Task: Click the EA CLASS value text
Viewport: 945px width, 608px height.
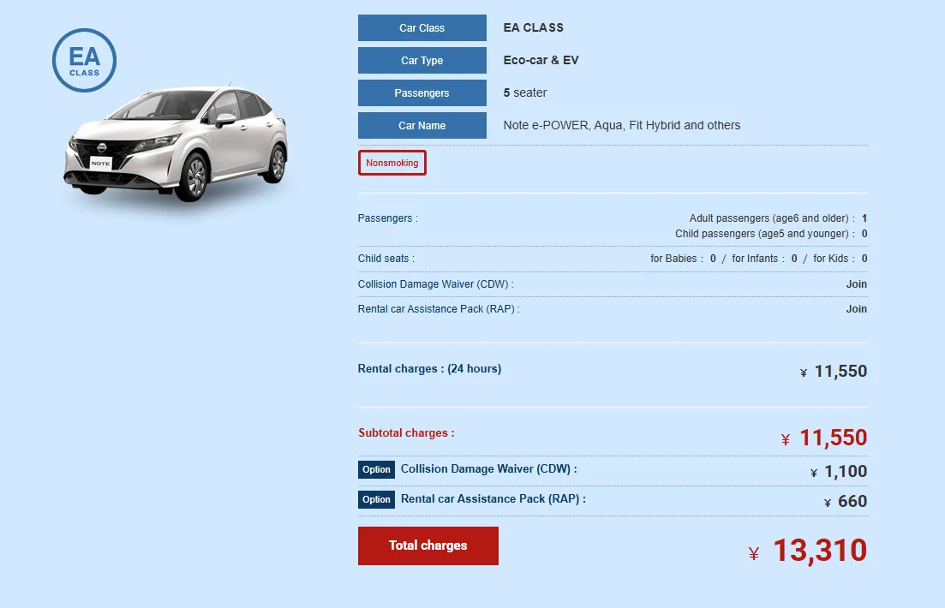Action: click(x=534, y=27)
